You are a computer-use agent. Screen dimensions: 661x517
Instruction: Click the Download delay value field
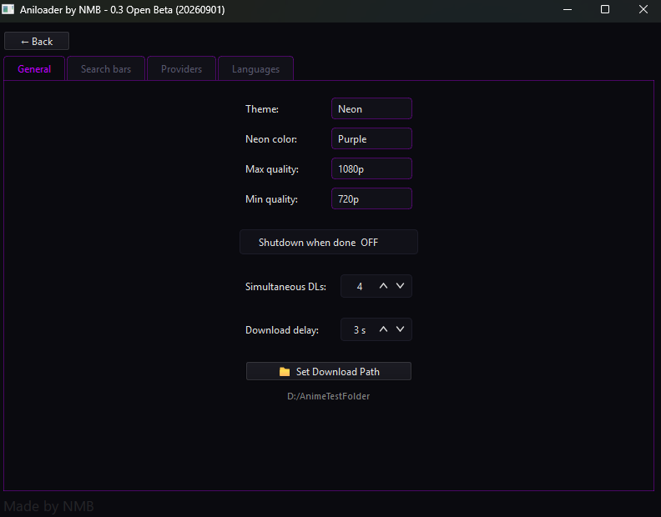pos(359,329)
